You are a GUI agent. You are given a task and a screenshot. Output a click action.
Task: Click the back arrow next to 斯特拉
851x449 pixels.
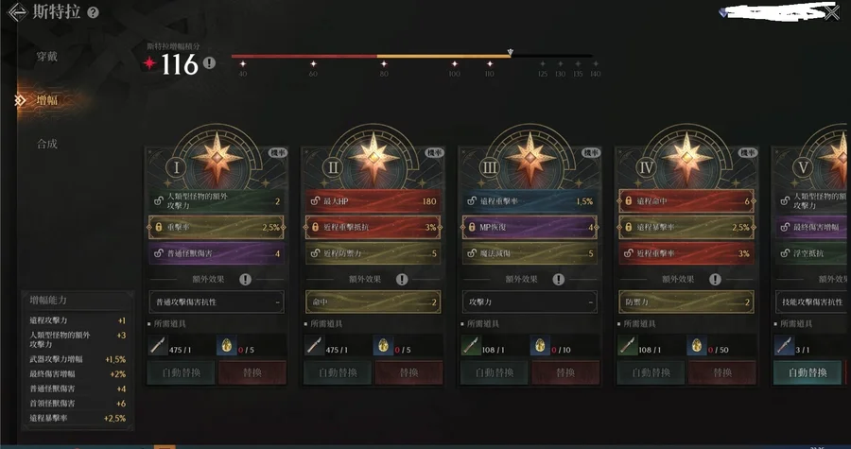[x=17, y=12]
